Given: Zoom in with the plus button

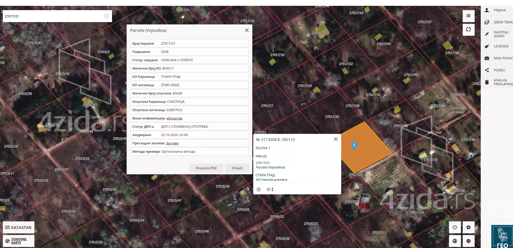Looking at the screenshot, I should point(468,227).
